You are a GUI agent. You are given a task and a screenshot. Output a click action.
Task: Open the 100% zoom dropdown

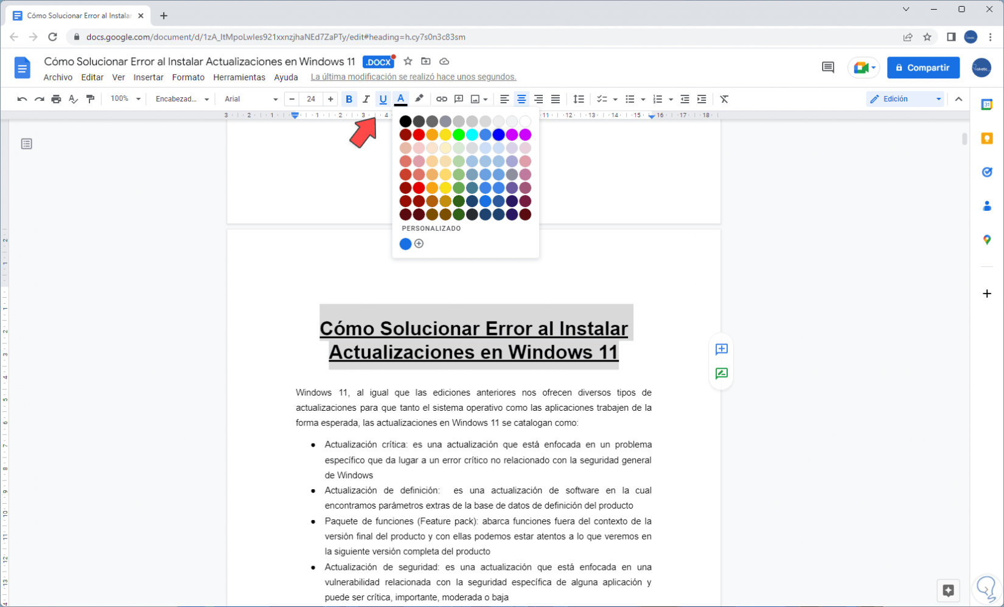[125, 99]
